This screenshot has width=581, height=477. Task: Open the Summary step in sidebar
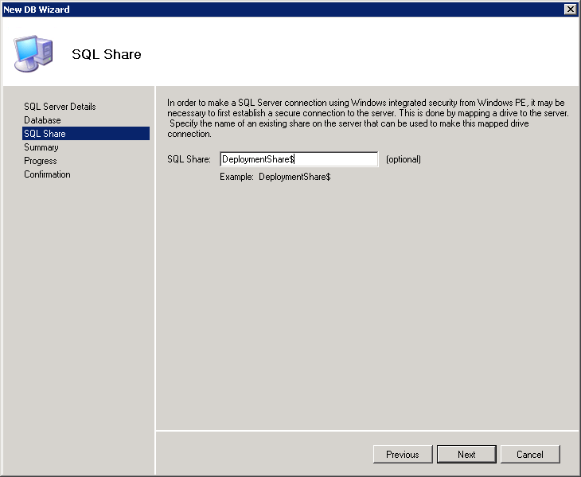click(x=41, y=147)
